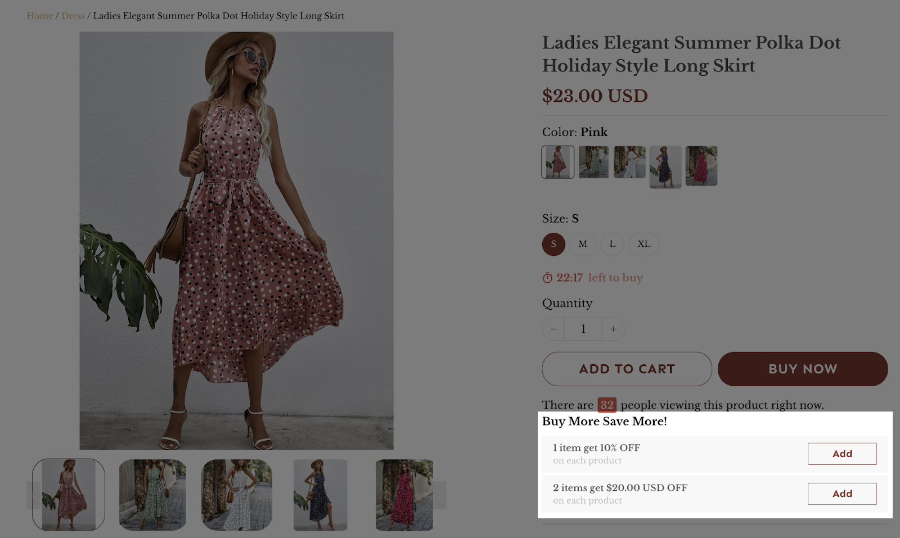Add the 2 items $20.00 USD OFF offer

point(842,494)
